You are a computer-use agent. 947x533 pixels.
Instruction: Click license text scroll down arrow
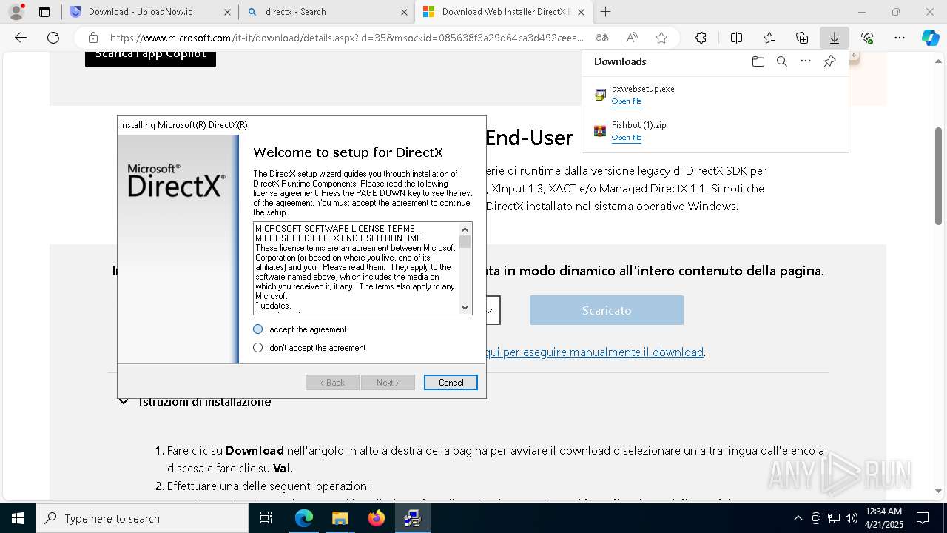465,307
